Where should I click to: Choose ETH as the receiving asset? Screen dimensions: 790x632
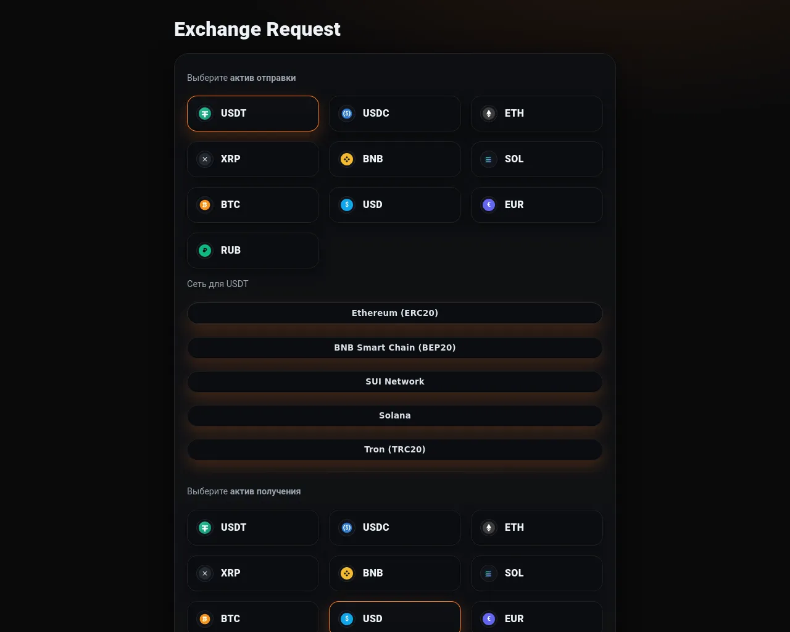537,528
